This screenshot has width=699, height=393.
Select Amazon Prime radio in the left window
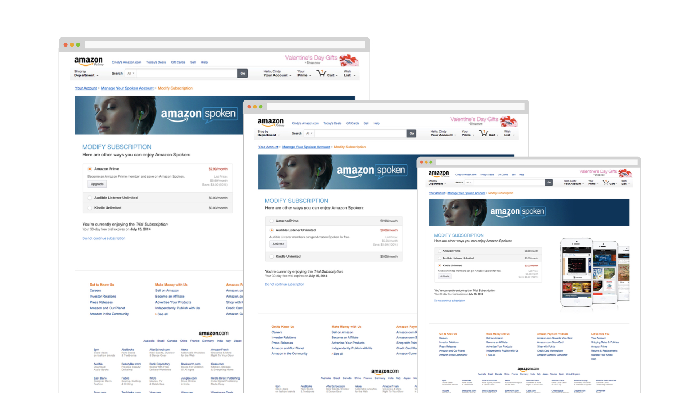90,169
